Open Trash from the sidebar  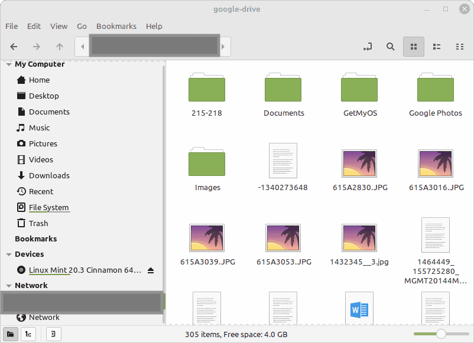(x=38, y=223)
